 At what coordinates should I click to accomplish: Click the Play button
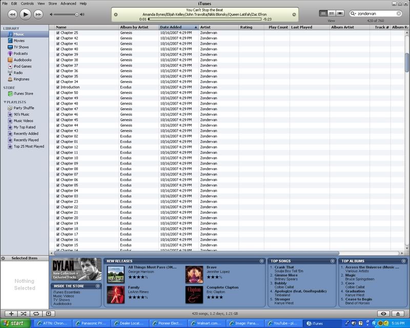pyautogui.click(x=25, y=14)
